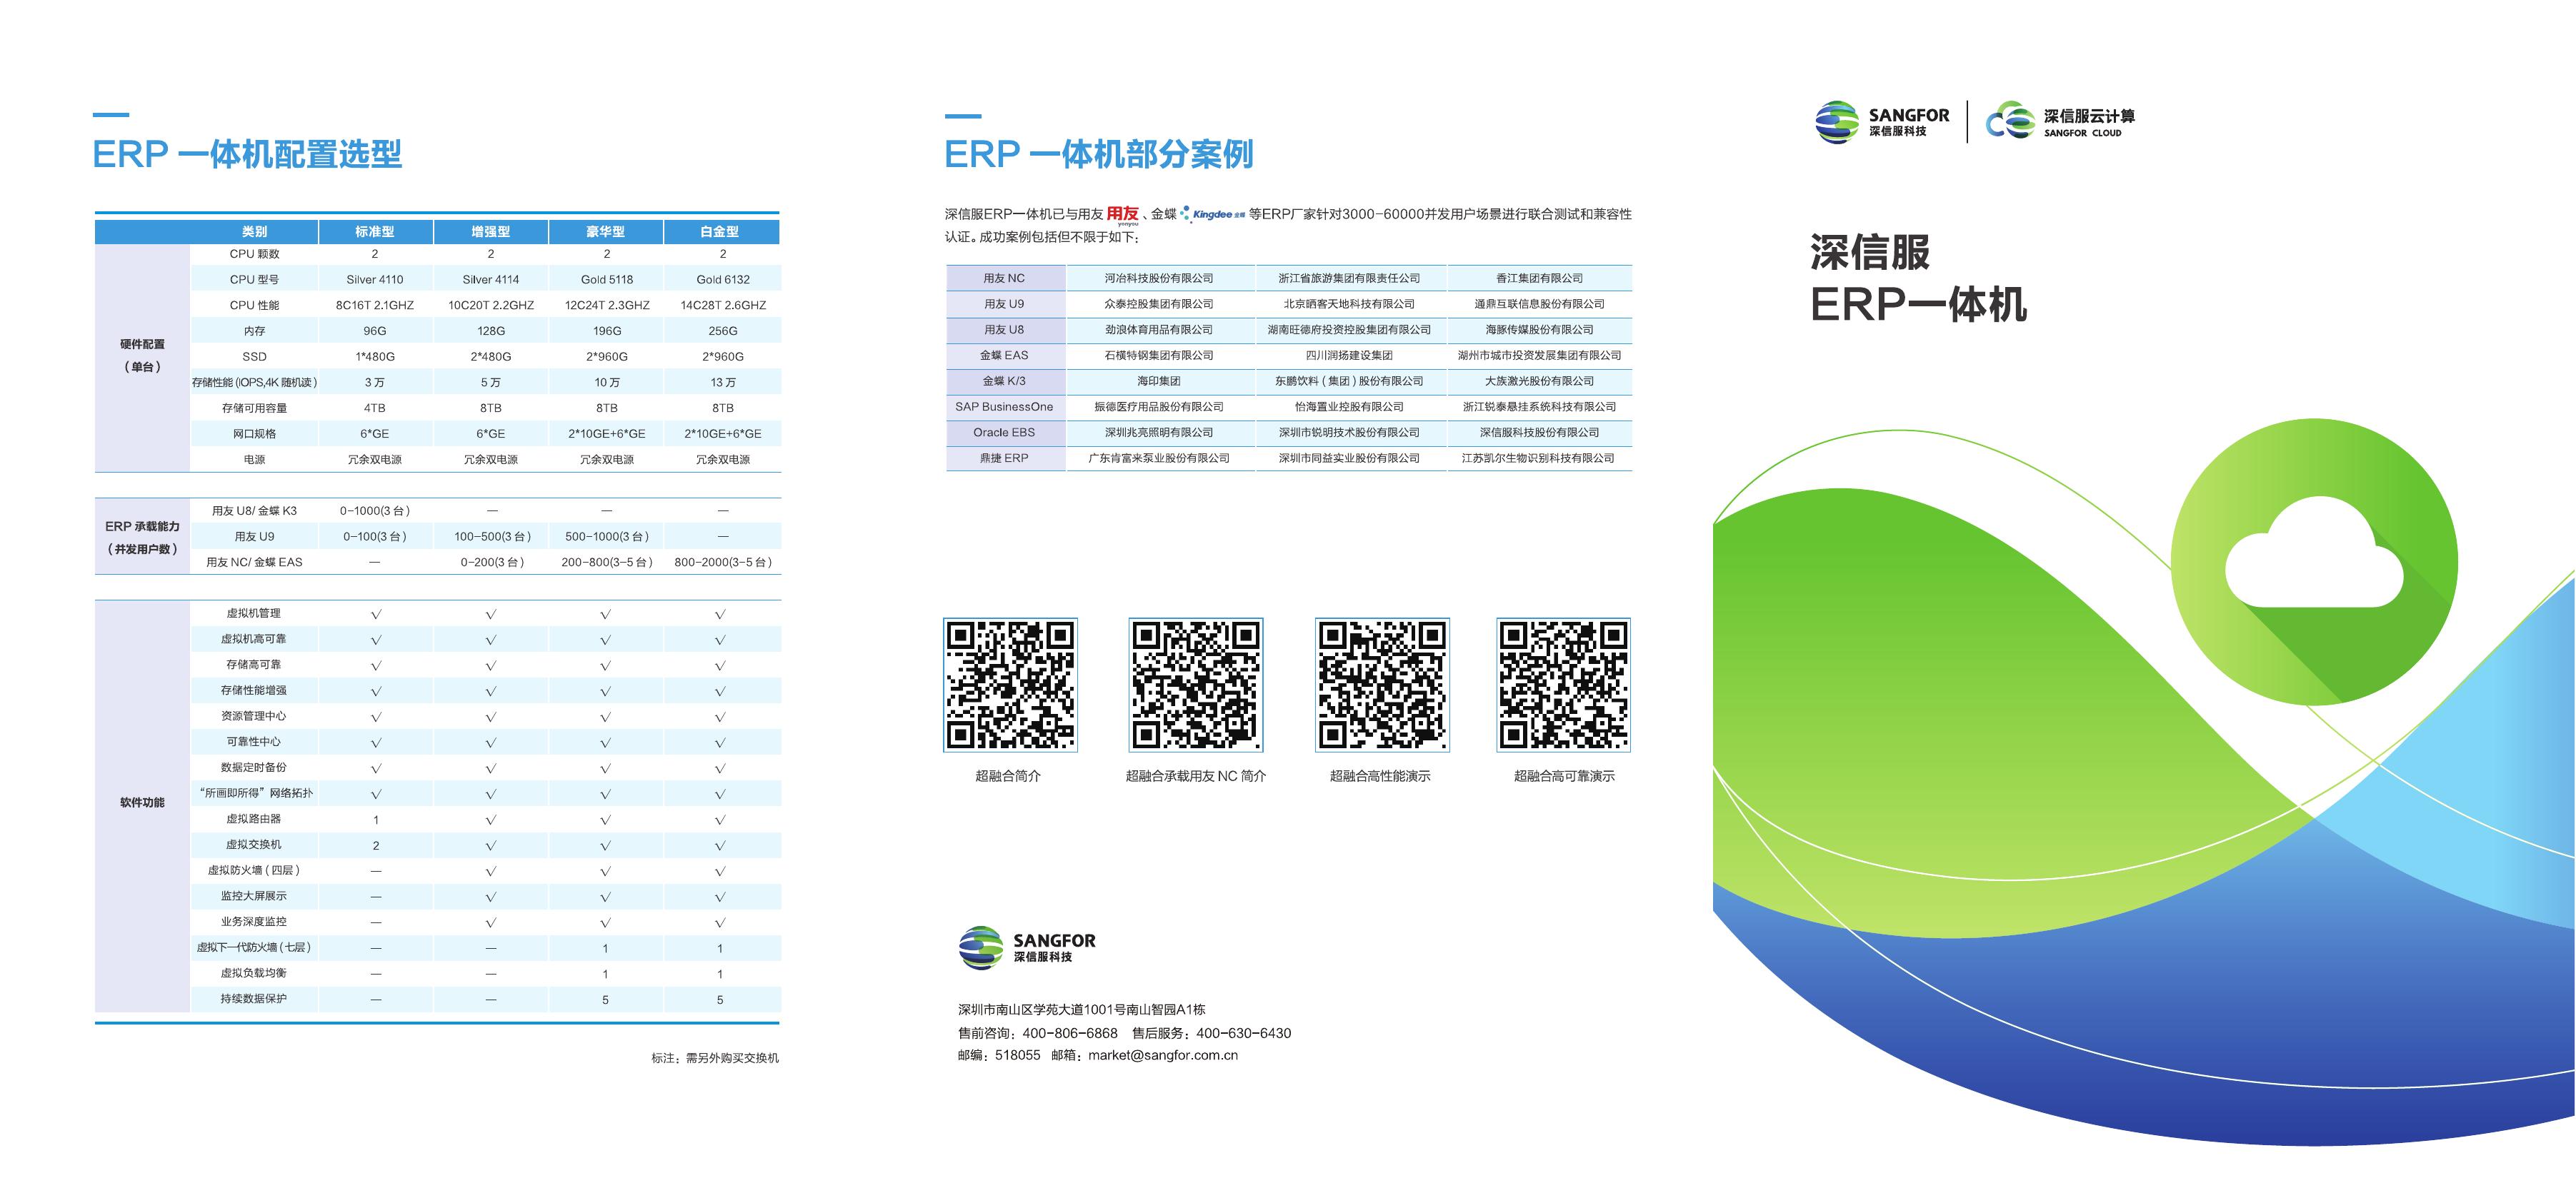The image size is (2576, 1178).
Task: Click the 网口规格 row label
Action: (x=255, y=435)
